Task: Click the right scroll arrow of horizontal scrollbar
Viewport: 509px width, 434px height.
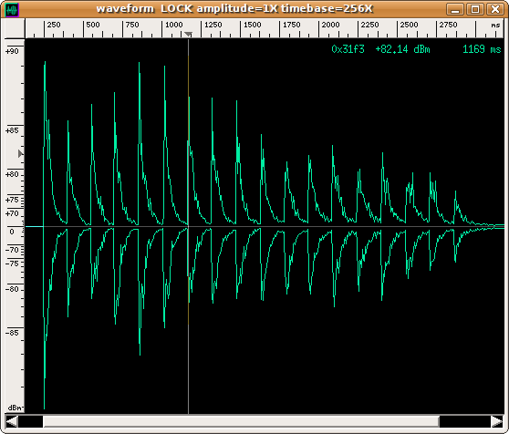Action: pyautogui.click(x=497, y=421)
